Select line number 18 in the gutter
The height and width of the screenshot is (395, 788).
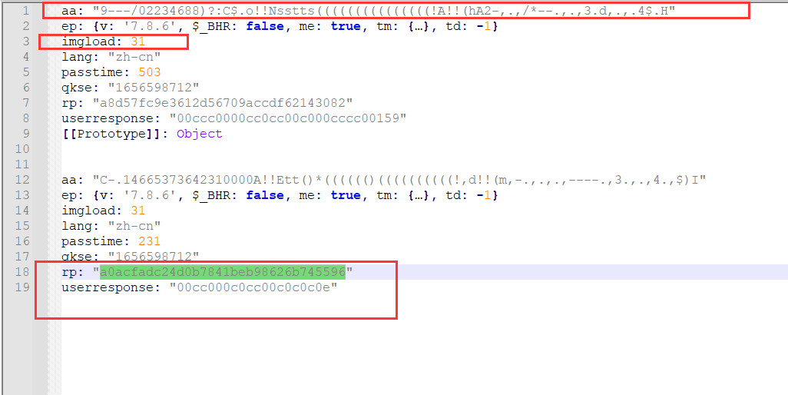[22, 272]
